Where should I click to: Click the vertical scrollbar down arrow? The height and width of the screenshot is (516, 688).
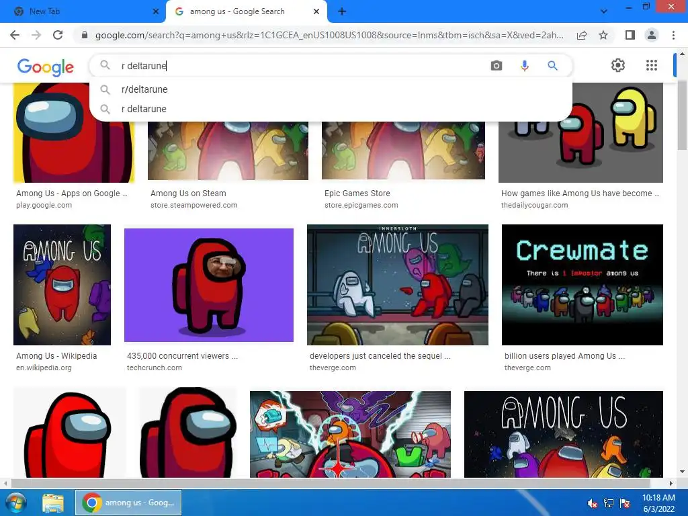[683, 472]
